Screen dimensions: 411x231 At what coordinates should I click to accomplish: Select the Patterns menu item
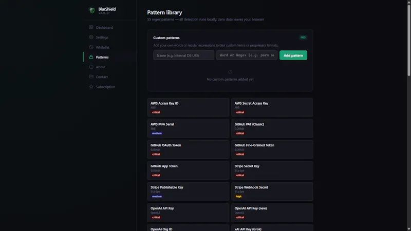[109, 57]
